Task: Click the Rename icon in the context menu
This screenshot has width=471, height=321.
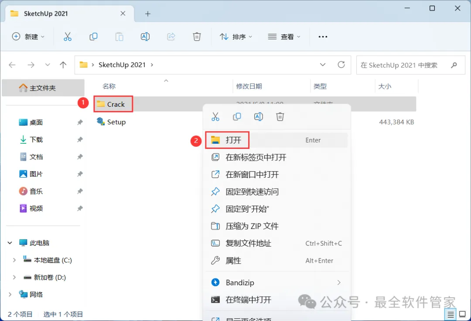Action: [258, 116]
